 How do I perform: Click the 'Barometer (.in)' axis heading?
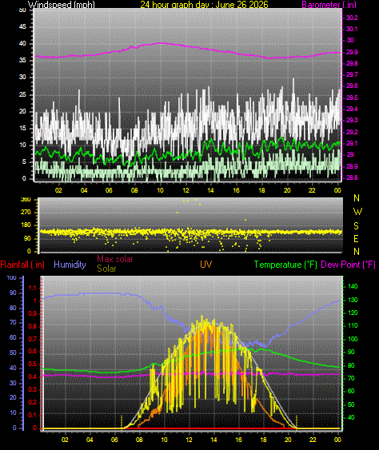tap(329, 4)
